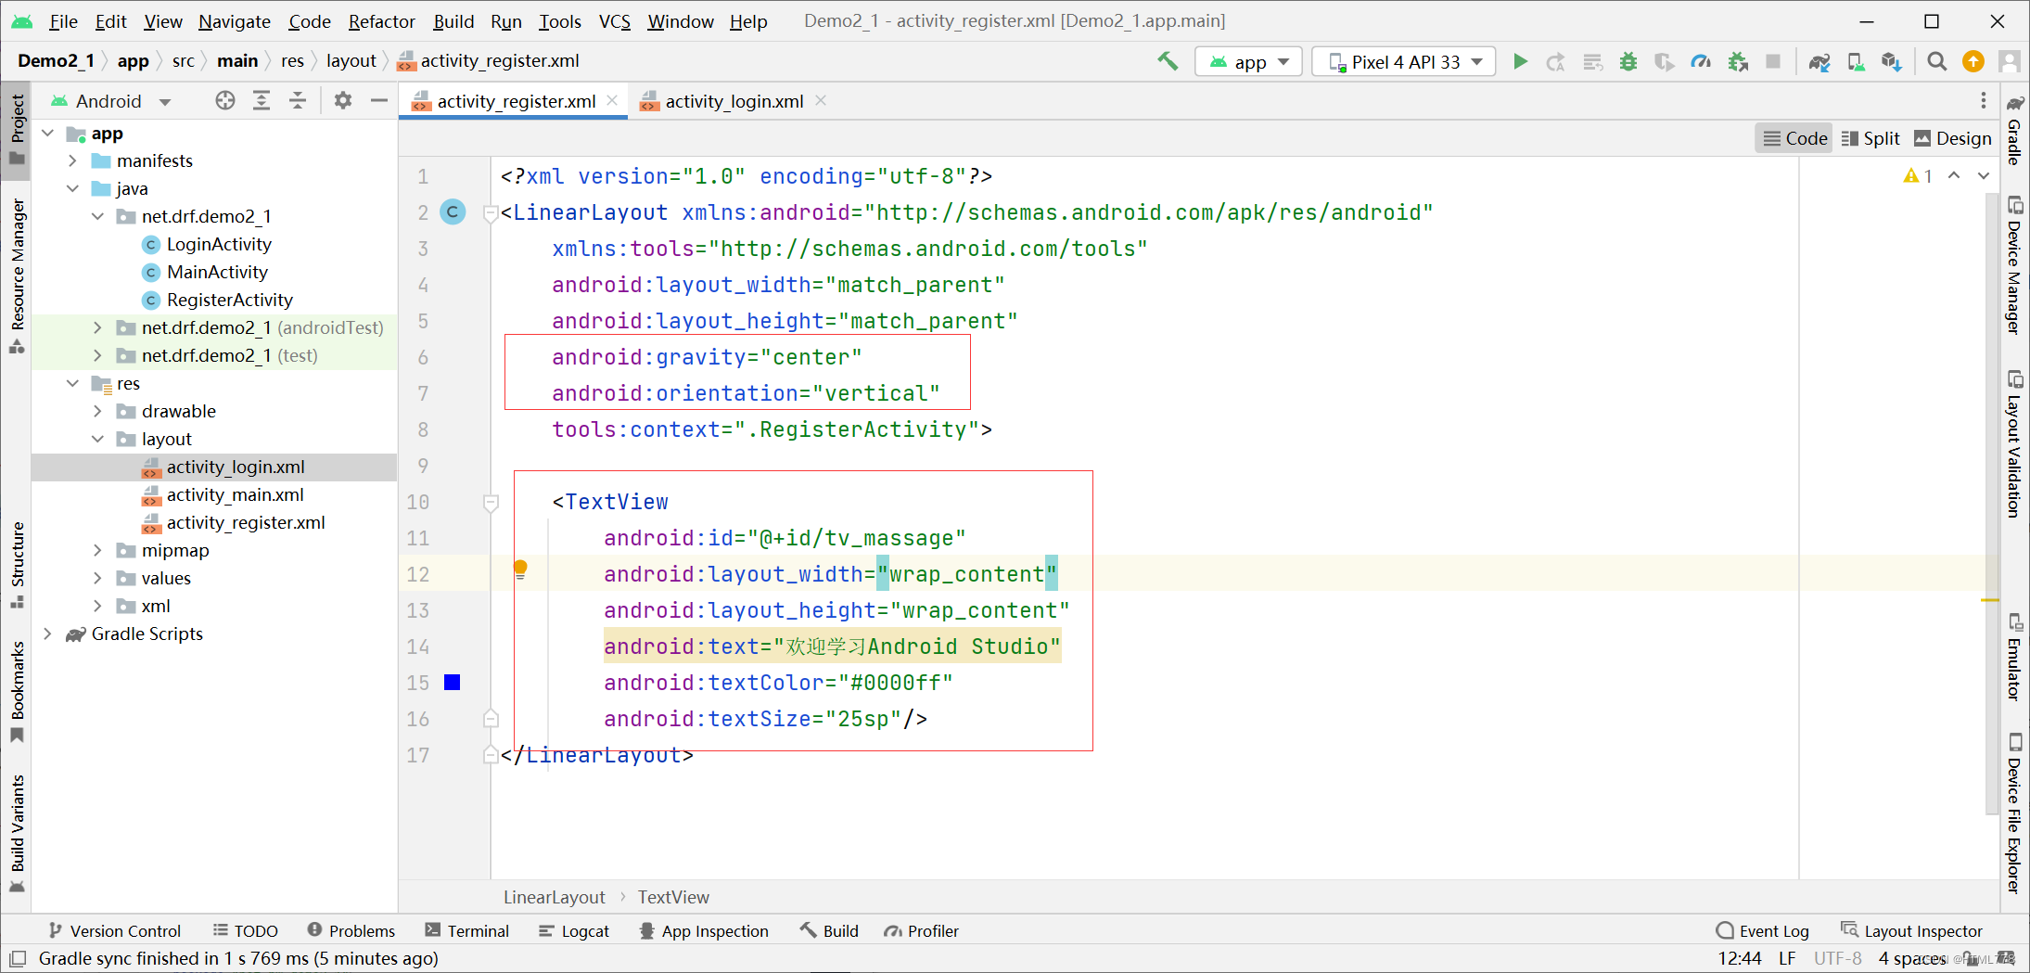The image size is (2030, 973).
Task: Open the Layout Inspector
Action: 1912,930
